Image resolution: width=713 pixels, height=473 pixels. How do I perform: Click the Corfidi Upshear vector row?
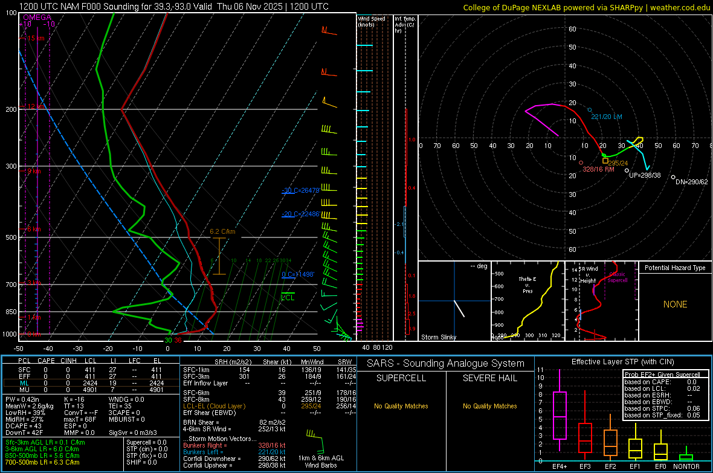234,465
